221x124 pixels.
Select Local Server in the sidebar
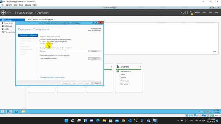pyautogui.click(x=9, y=23)
